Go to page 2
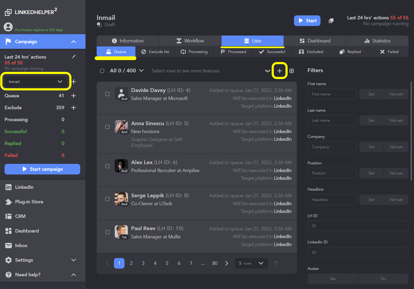This screenshot has width=414, height=289. [131, 263]
